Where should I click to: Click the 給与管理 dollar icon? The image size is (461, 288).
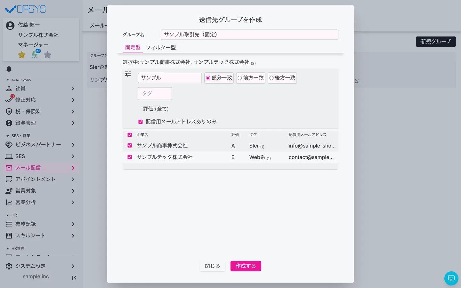9,123
